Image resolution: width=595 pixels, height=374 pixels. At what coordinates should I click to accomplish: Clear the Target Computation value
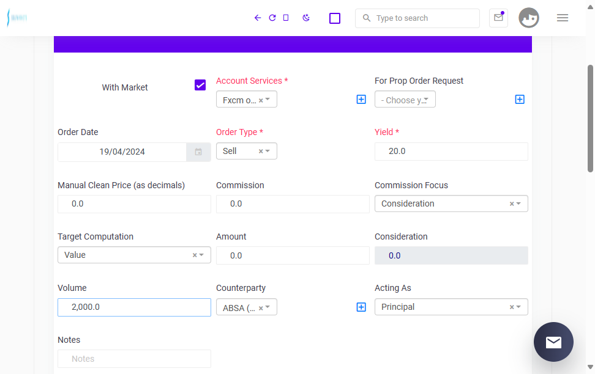(x=195, y=255)
